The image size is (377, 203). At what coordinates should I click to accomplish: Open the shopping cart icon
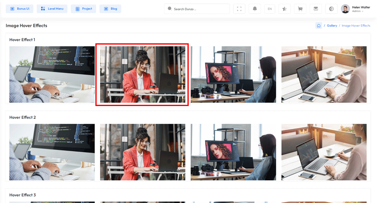[300, 9]
